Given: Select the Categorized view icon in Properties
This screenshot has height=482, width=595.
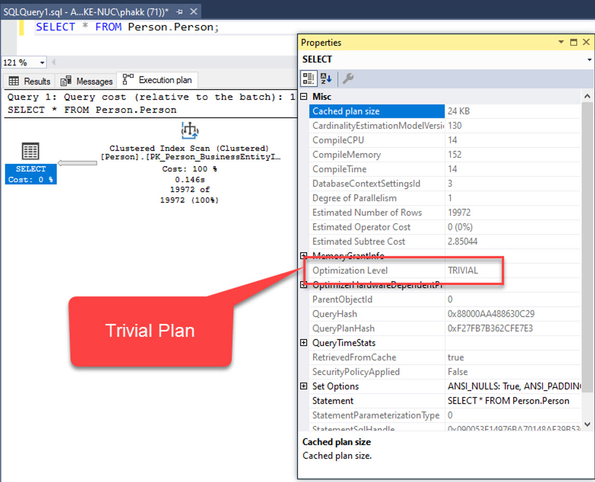Looking at the screenshot, I should point(308,78).
